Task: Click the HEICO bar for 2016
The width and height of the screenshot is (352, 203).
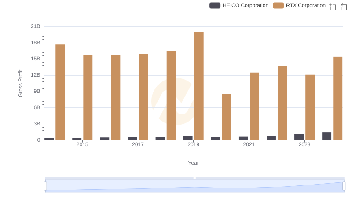Action: (x=105, y=139)
